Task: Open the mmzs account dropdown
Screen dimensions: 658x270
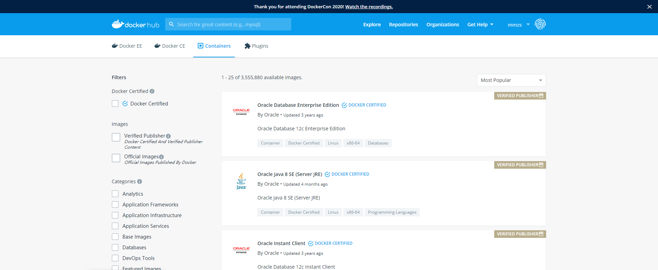Action: (518, 25)
